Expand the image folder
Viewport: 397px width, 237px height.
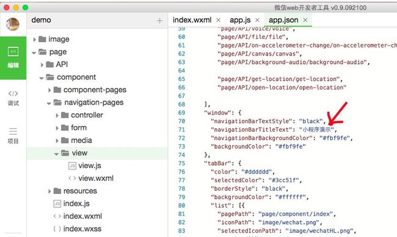34,40
